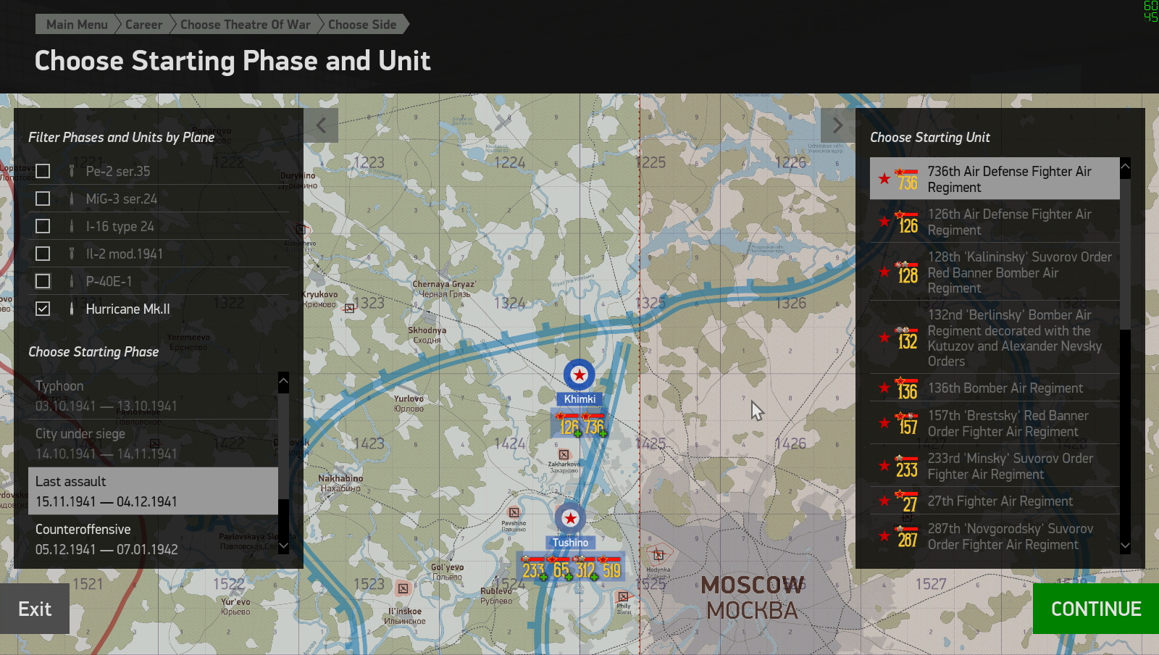Choose 136th Bomber Air Regiment

click(x=995, y=388)
